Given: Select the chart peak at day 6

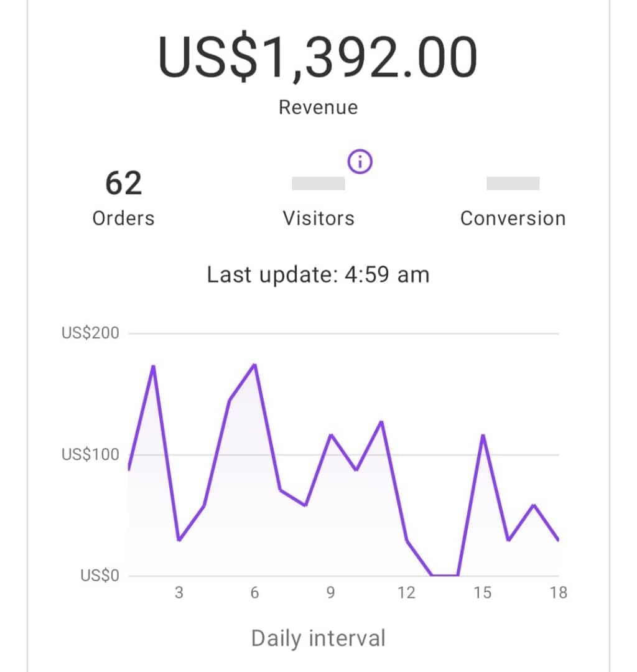Looking at the screenshot, I should (255, 365).
